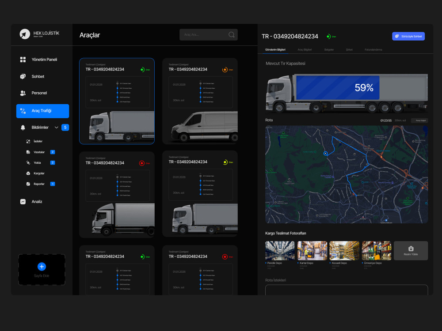Click the Sayfa Ekle dashed box
This screenshot has height=331, width=442.
(x=42, y=270)
